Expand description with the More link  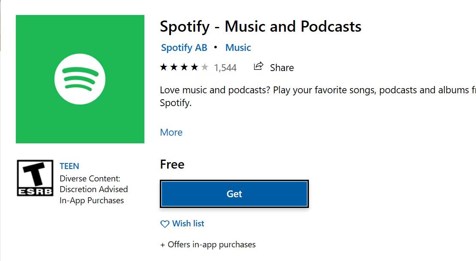tap(171, 132)
